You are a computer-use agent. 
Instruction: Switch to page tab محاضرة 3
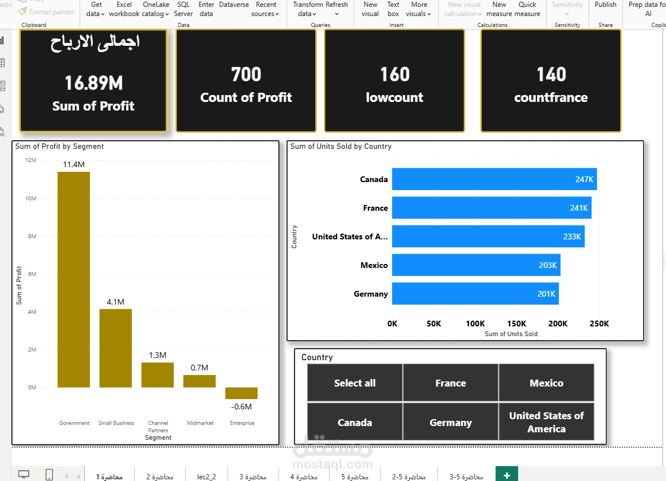pyautogui.click(x=253, y=477)
